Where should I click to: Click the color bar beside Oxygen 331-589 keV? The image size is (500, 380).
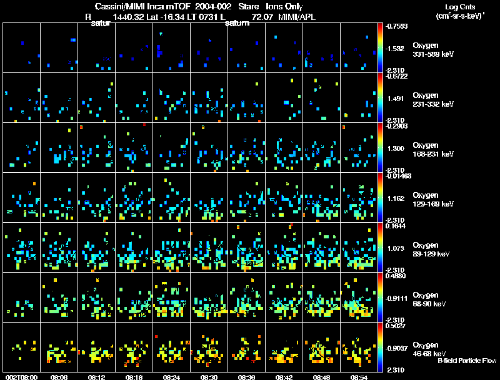point(380,47)
